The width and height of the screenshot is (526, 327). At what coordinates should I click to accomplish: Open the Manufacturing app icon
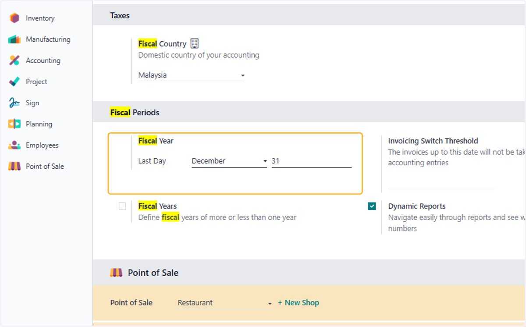[14, 39]
